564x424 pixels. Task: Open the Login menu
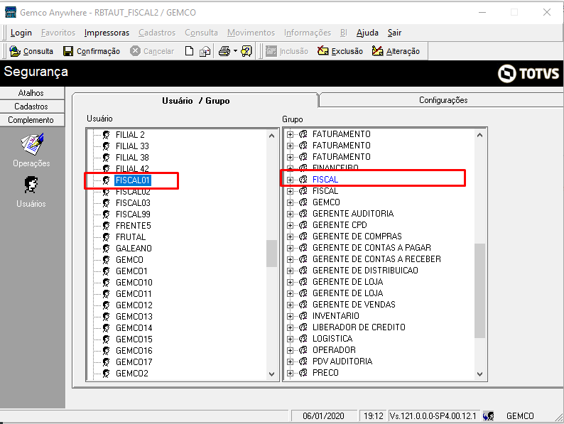(x=21, y=33)
